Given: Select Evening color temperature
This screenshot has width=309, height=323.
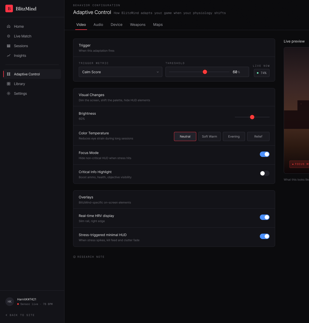Looking at the screenshot, I should pos(234,136).
